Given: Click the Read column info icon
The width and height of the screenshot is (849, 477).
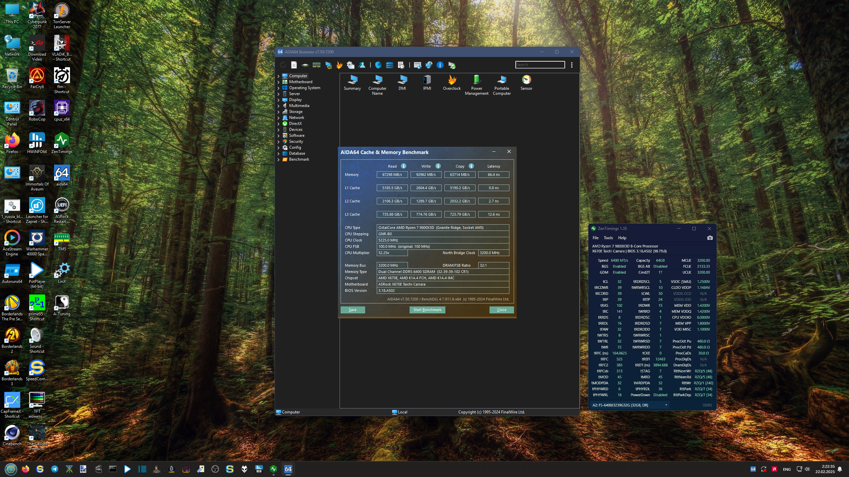Looking at the screenshot, I should 404,166.
